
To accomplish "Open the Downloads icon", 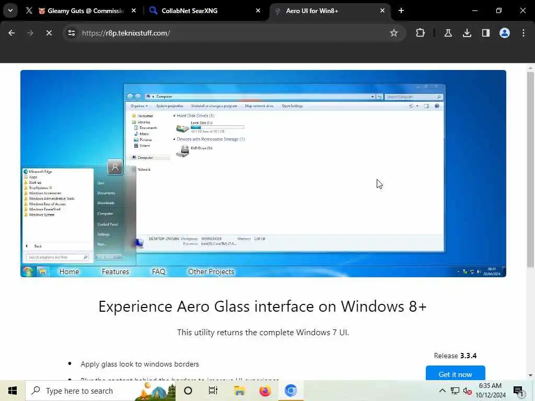I will point(467,33).
